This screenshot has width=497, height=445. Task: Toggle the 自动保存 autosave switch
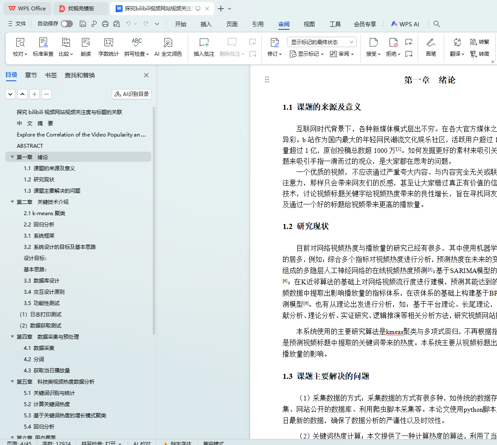66,24
